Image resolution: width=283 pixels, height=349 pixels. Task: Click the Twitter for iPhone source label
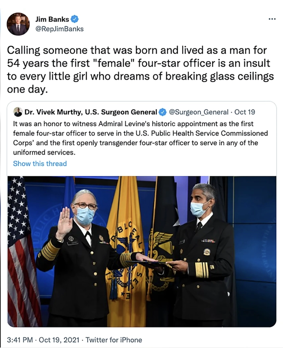click(114, 340)
